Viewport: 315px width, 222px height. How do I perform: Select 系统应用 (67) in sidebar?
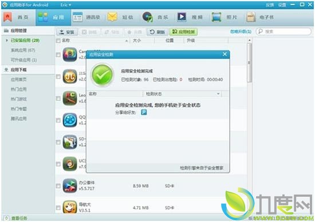tap(23, 50)
